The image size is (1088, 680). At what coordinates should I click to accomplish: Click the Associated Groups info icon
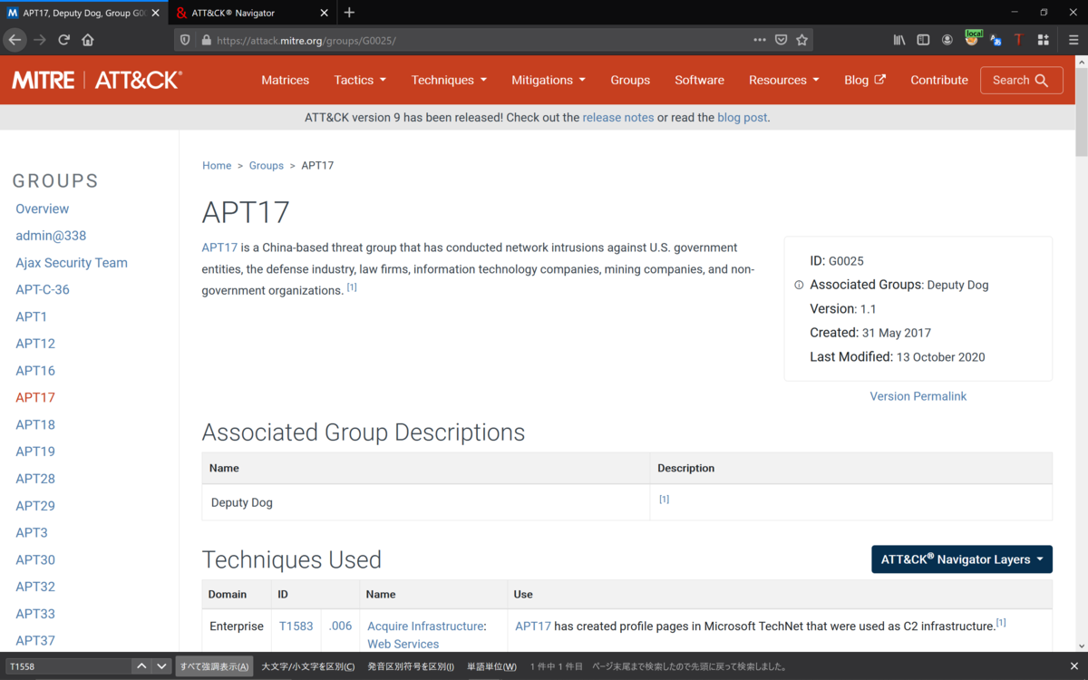pyautogui.click(x=799, y=285)
